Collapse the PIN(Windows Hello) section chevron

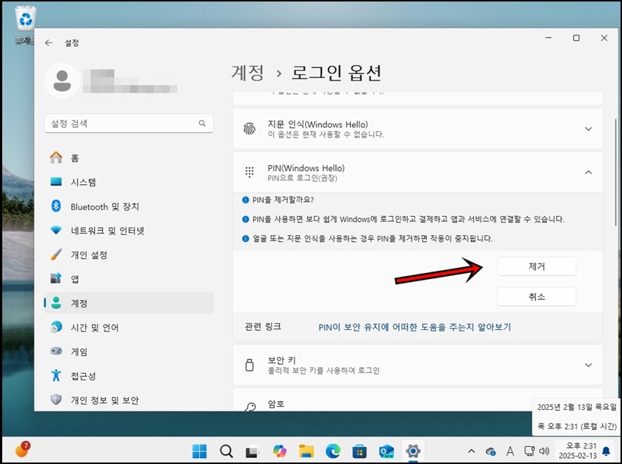(x=588, y=172)
